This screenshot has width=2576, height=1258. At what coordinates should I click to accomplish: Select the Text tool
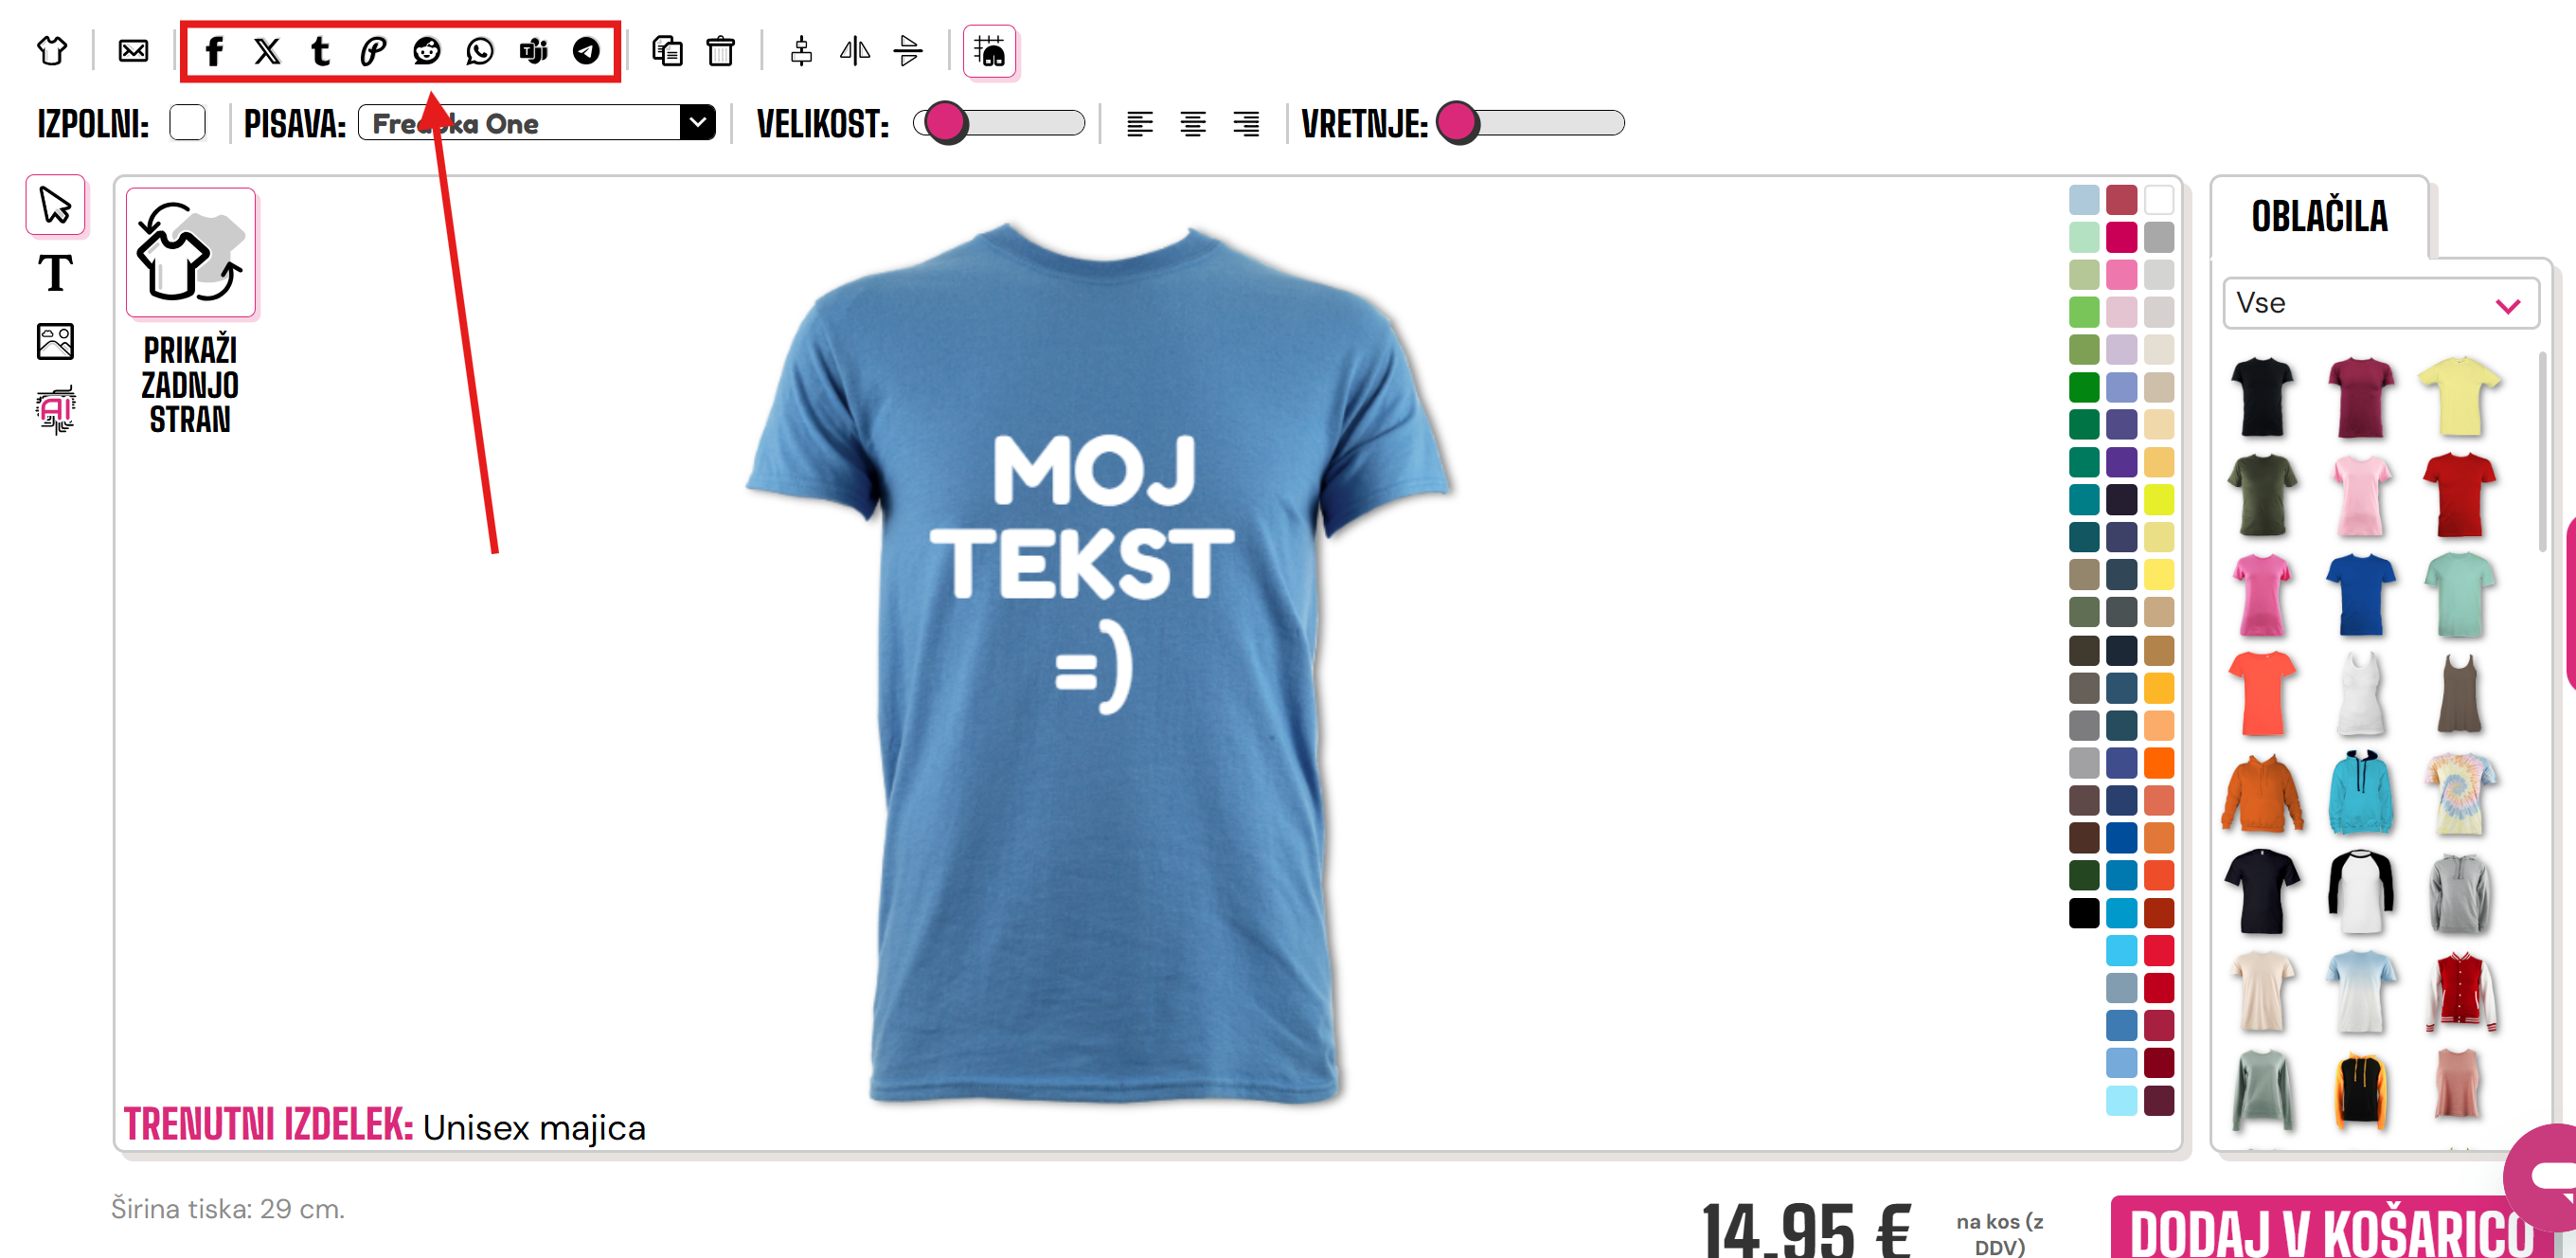[55, 273]
